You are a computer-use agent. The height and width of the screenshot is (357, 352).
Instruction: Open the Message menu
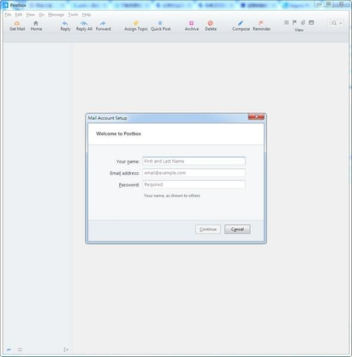56,15
